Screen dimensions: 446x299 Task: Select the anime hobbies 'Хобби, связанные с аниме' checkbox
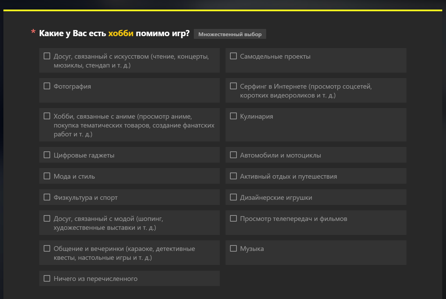pyautogui.click(x=47, y=116)
